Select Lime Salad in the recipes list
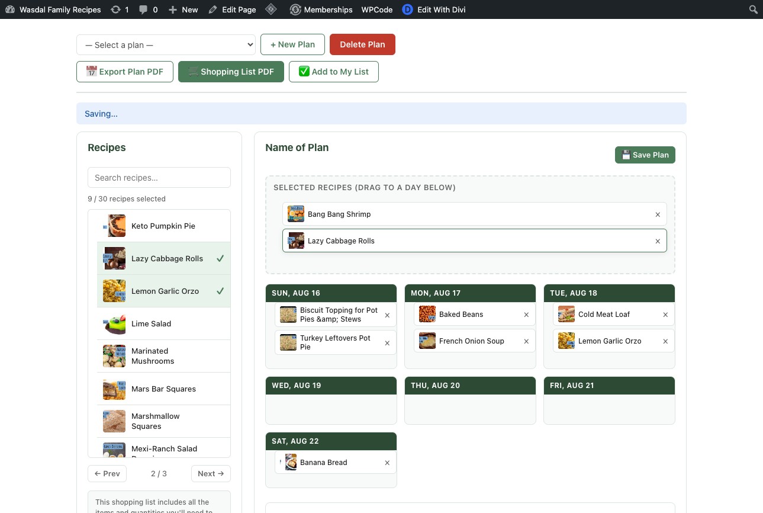This screenshot has height=513, width=763. [x=164, y=323]
